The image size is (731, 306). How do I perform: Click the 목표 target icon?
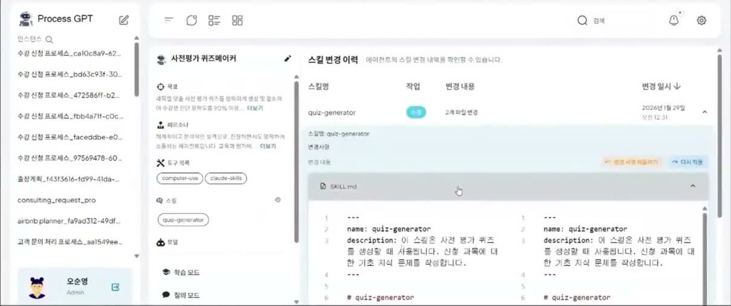click(160, 87)
